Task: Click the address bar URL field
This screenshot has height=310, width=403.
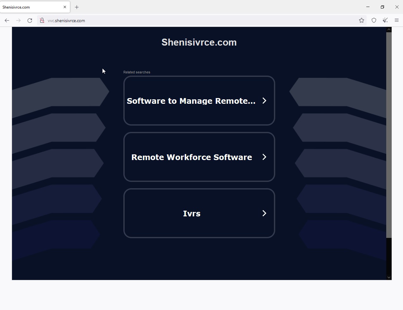Action: (x=202, y=21)
